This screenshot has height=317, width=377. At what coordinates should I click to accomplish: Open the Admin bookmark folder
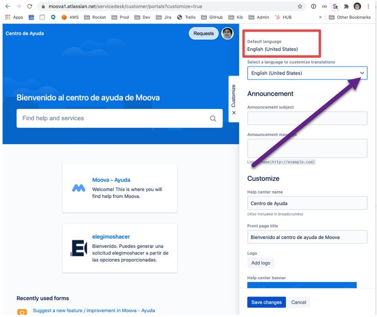[x=259, y=17]
